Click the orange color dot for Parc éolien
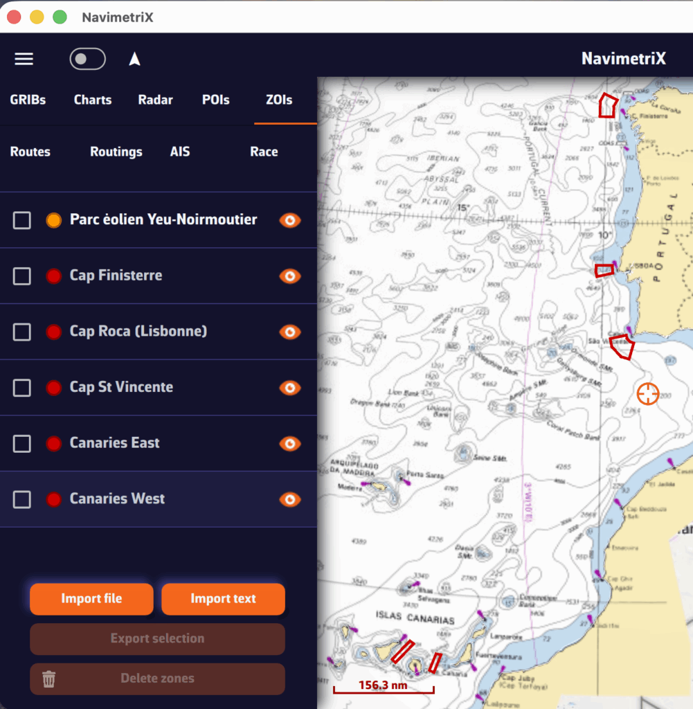693x709 pixels. point(54,221)
